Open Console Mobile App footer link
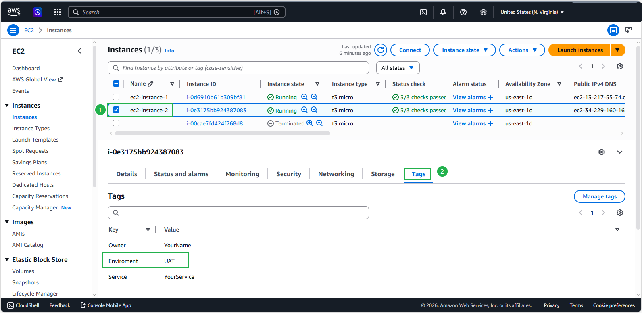642x313 pixels. (106, 305)
